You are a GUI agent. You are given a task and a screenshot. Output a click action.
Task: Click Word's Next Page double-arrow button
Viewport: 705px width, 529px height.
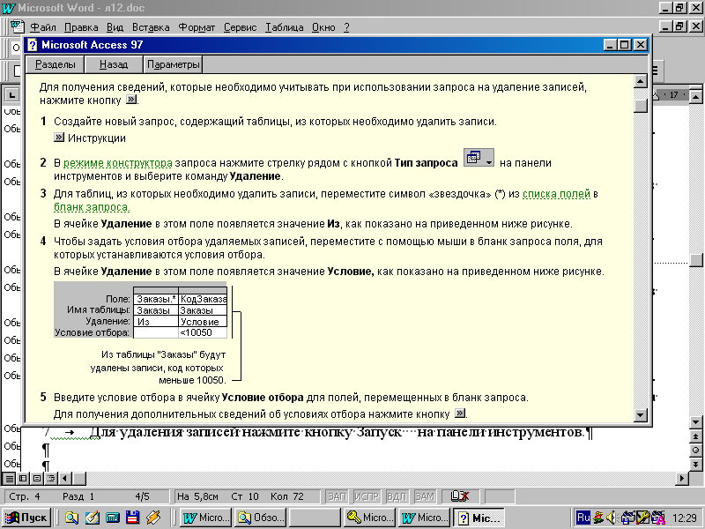click(x=696, y=464)
